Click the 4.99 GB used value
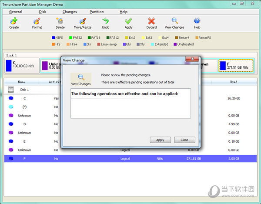Screen dimensions: 261x204 click(x=234, y=124)
